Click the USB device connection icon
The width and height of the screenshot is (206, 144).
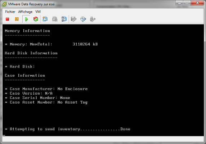tap(93, 19)
